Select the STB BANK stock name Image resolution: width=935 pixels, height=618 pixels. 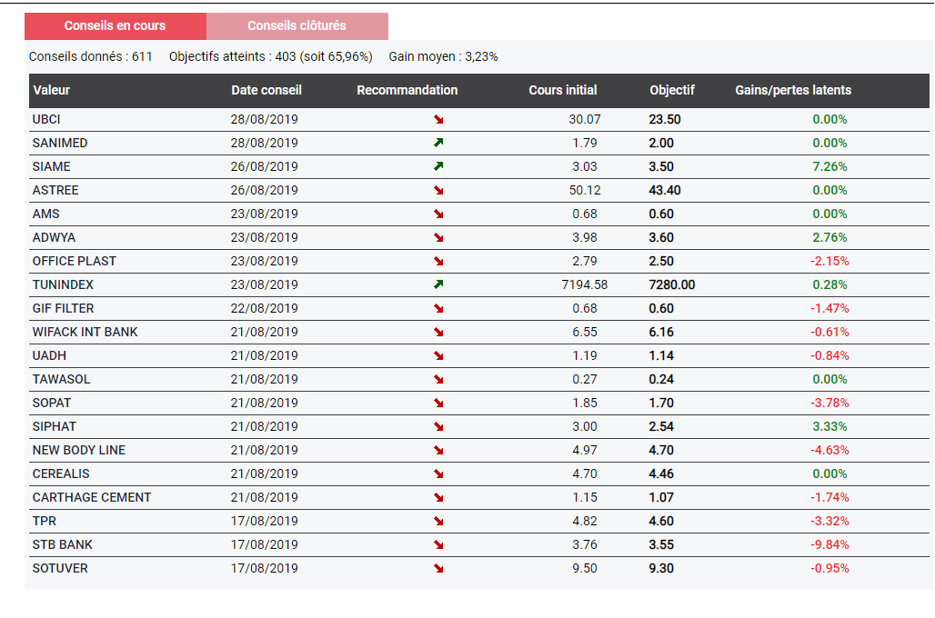[63, 545]
